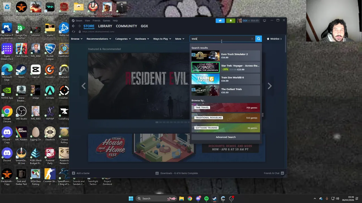Screen dimensions: 362x203
Task: Select OBS Studio desktop icon
Action: (x=21, y=113)
